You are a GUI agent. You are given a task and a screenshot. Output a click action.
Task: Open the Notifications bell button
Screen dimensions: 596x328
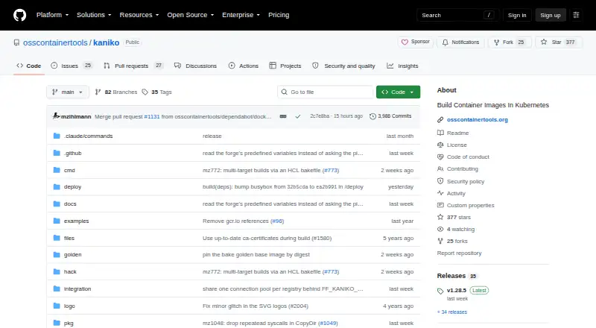pos(460,42)
